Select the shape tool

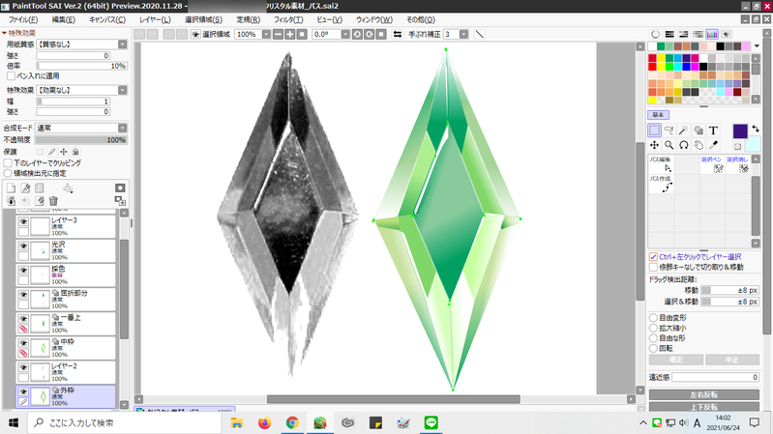(699, 130)
